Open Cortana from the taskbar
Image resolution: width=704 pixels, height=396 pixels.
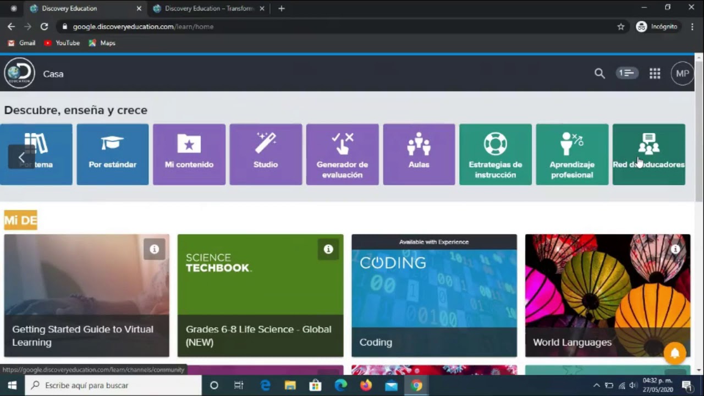(214, 386)
